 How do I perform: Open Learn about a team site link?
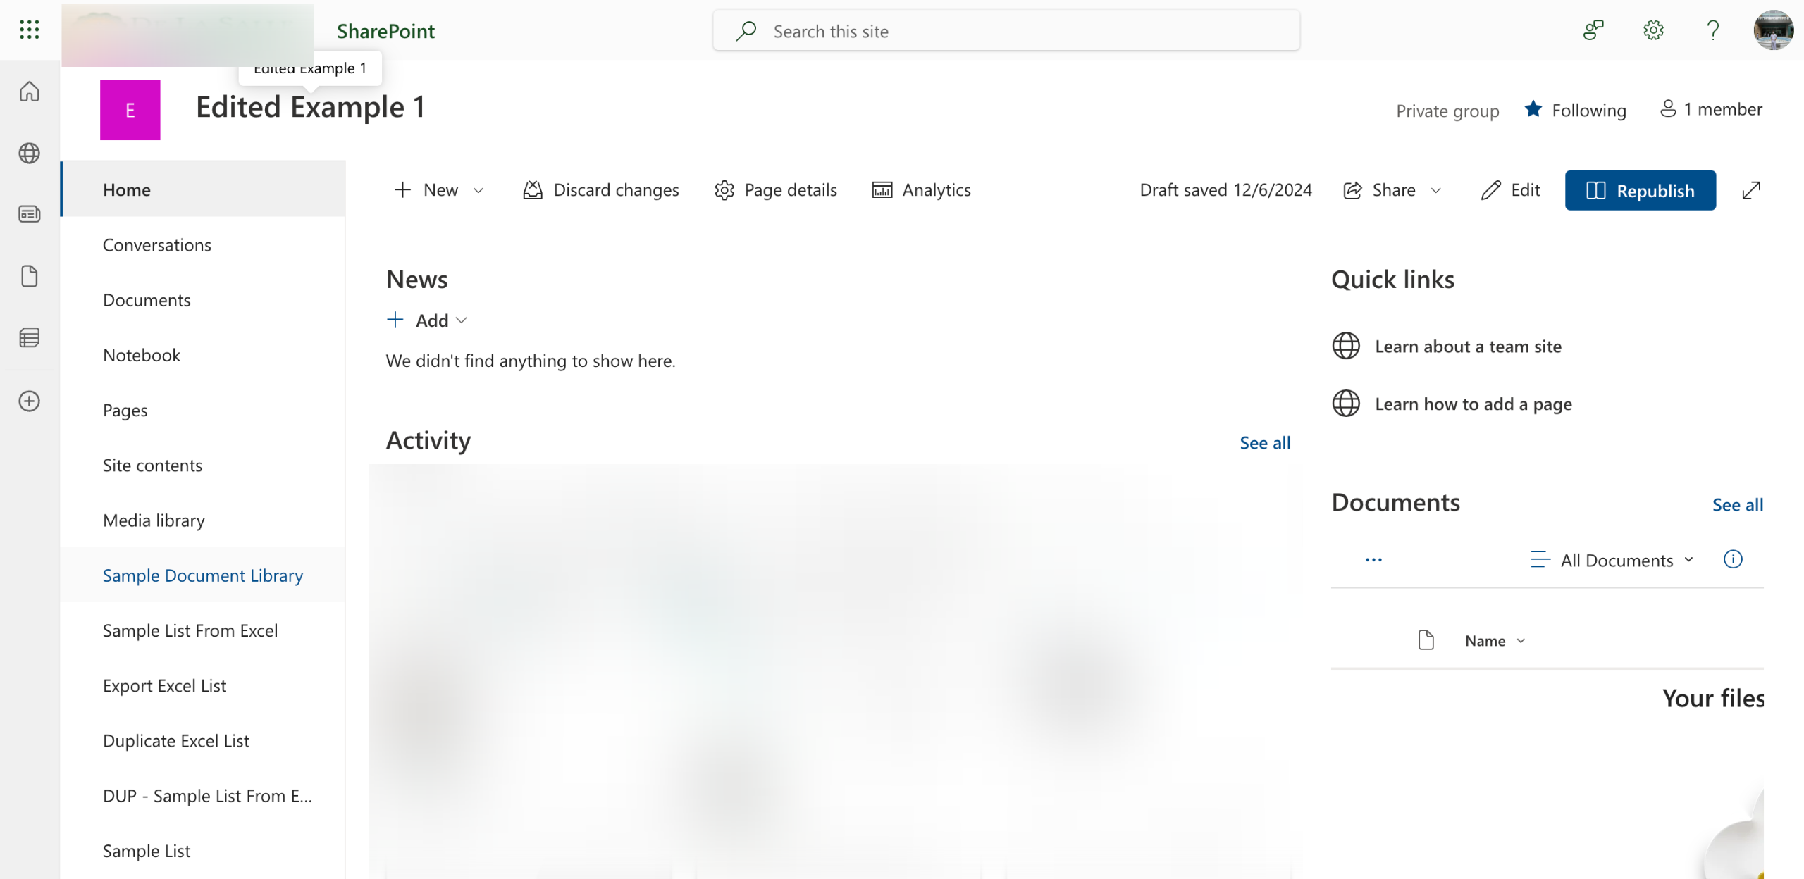1467,347
